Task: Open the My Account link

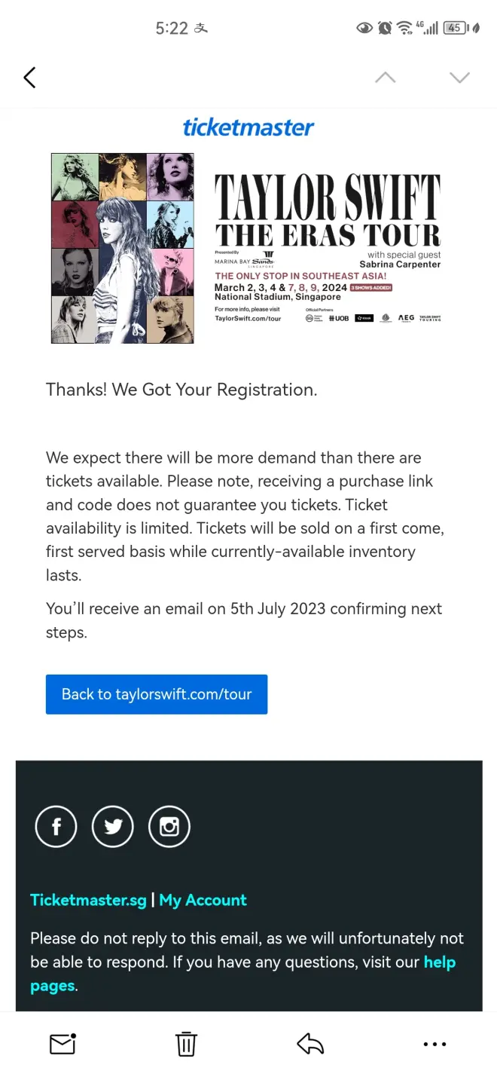Action: pyautogui.click(x=203, y=900)
